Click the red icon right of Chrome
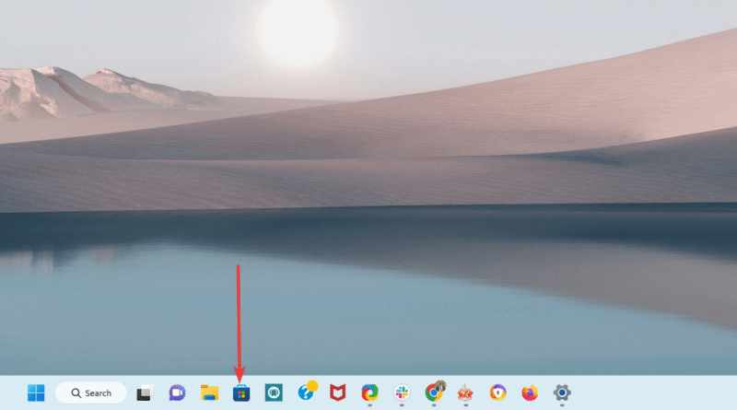Screen dimensions: 737x410 click(x=465, y=392)
